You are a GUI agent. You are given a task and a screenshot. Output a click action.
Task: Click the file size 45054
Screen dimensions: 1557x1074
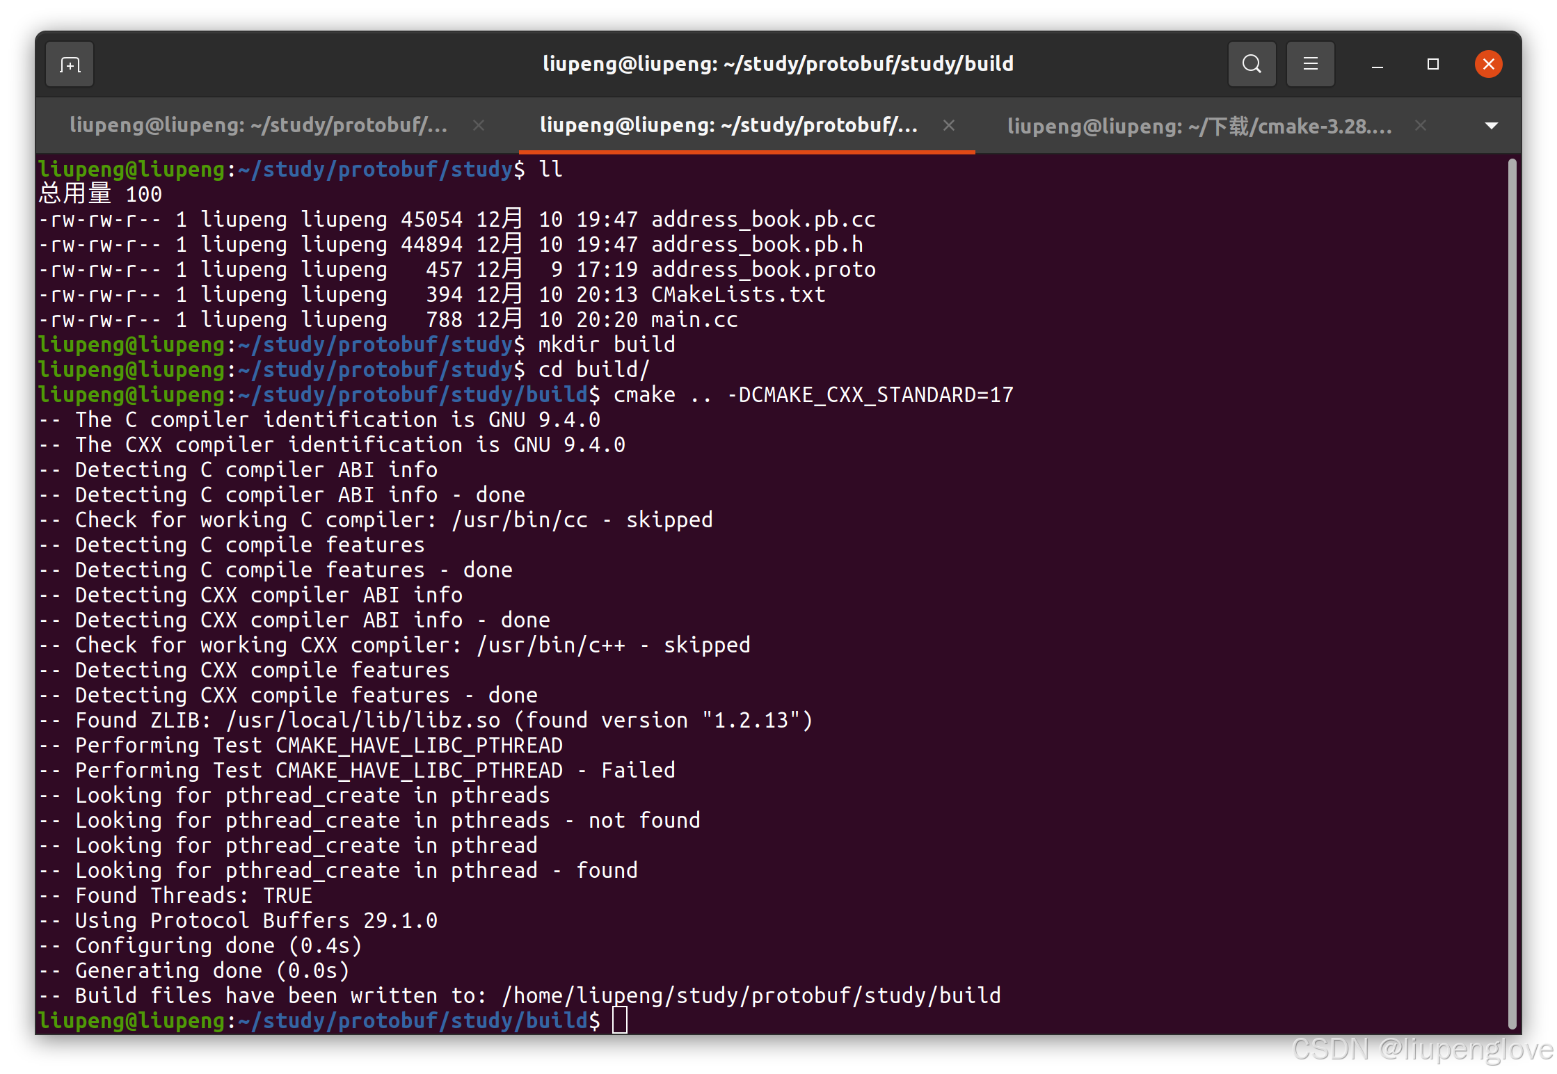pos(431,220)
